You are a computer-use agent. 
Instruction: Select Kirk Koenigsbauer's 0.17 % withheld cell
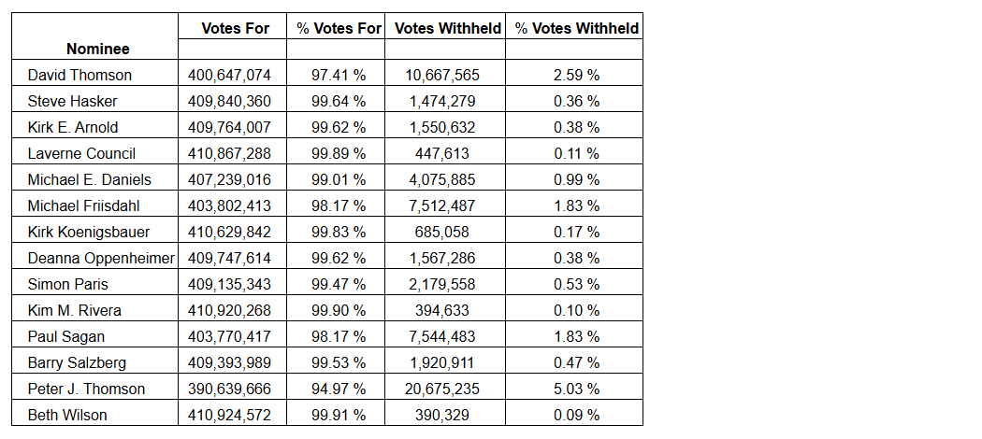(x=577, y=232)
